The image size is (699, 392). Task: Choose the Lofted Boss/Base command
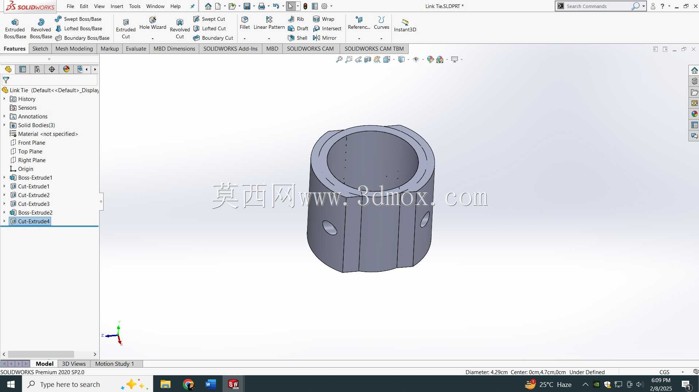[x=79, y=28]
